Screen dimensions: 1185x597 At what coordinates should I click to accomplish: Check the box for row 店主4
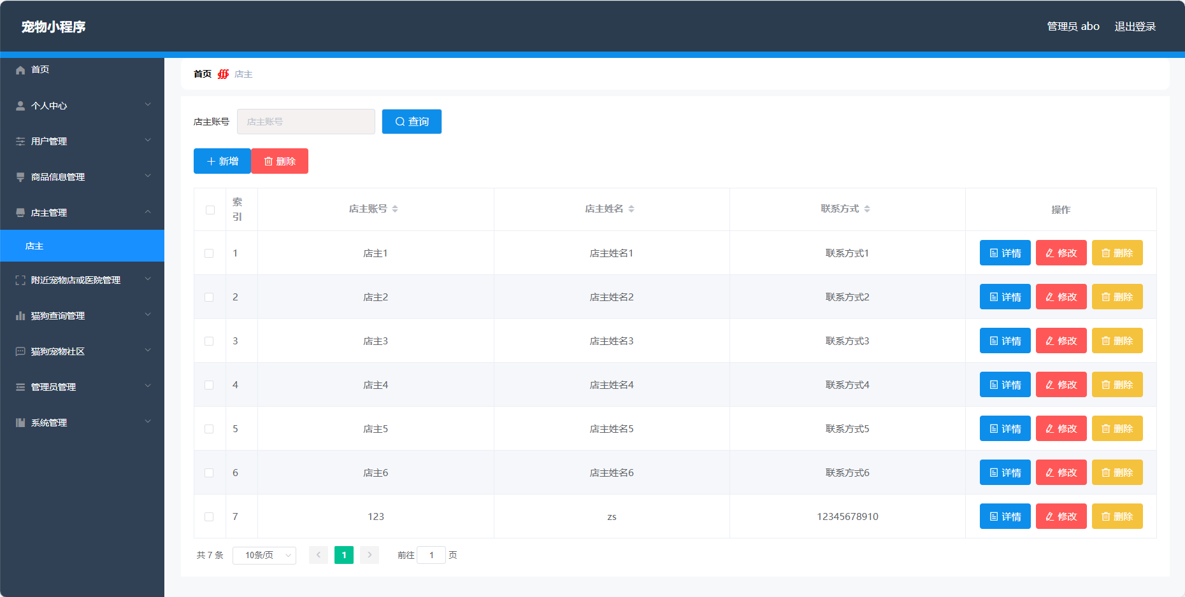[x=209, y=385]
